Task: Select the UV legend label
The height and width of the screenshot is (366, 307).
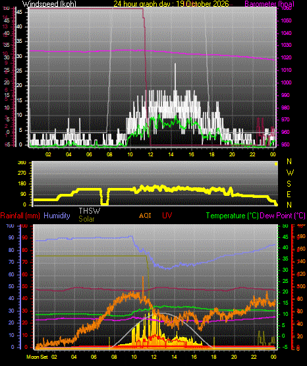Action: pyautogui.click(x=167, y=215)
